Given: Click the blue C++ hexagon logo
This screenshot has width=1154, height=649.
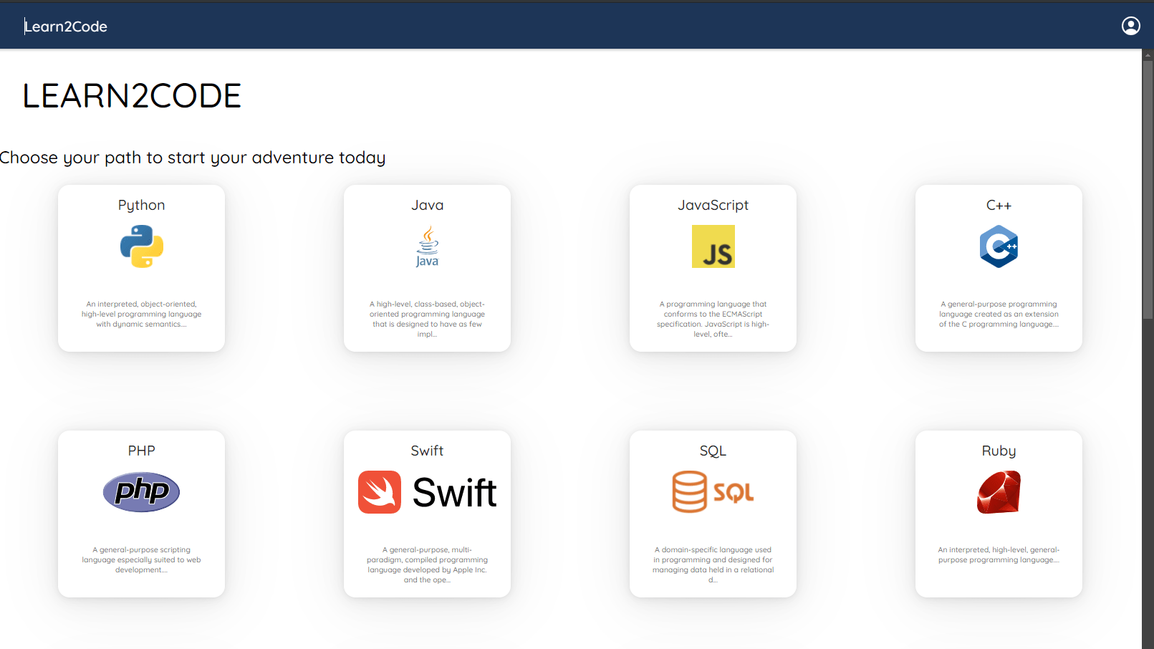Looking at the screenshot, I should tap(999, 246).
